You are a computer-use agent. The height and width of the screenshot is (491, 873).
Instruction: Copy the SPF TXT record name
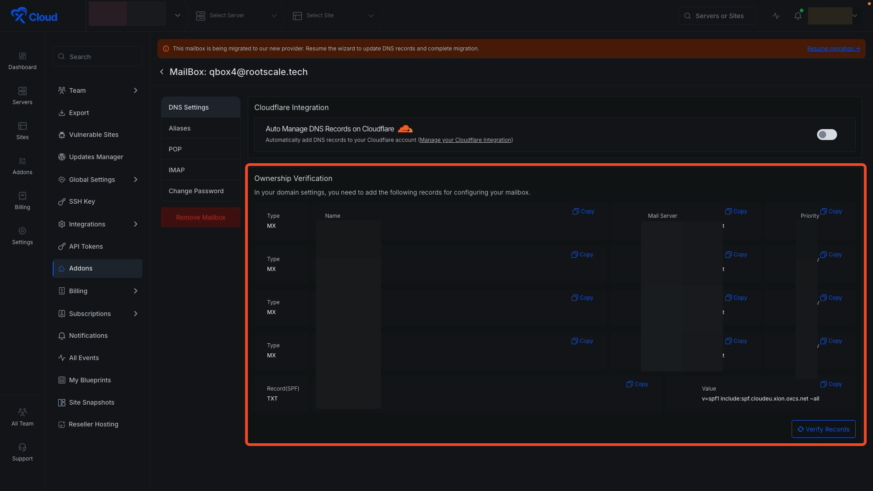(x=637, y=384)
